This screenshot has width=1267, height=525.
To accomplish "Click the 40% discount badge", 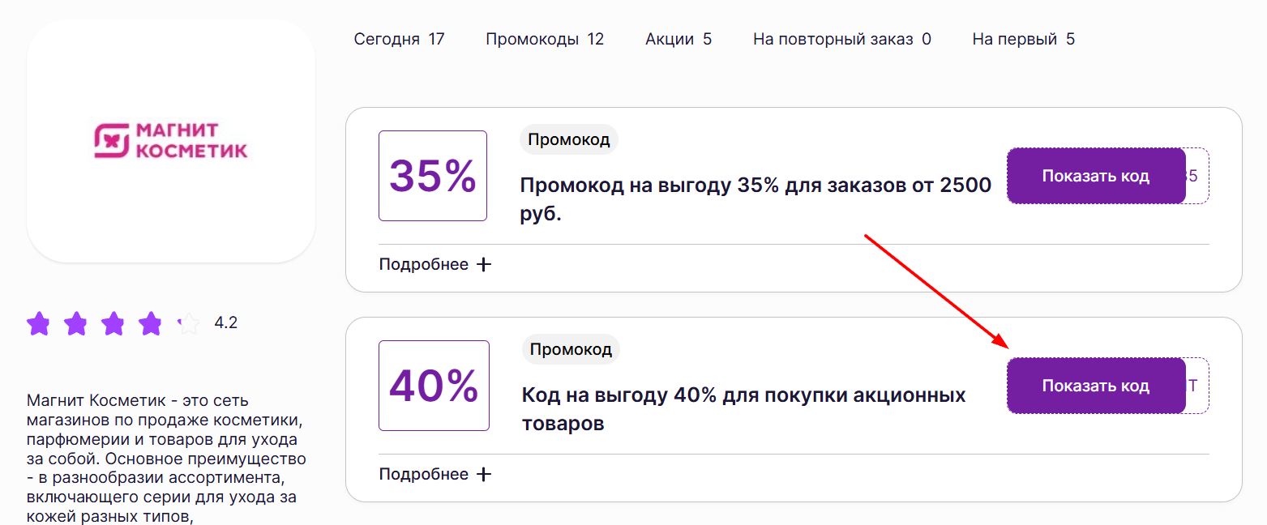I will point(434,385).
